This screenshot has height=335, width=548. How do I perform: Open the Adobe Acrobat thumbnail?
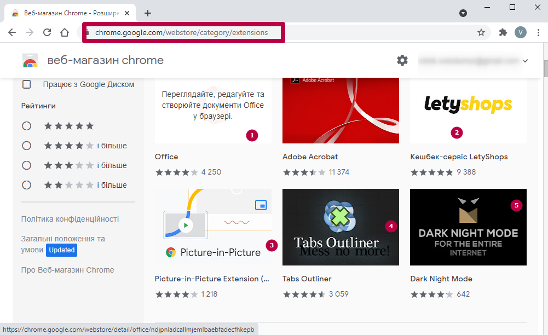341,111
